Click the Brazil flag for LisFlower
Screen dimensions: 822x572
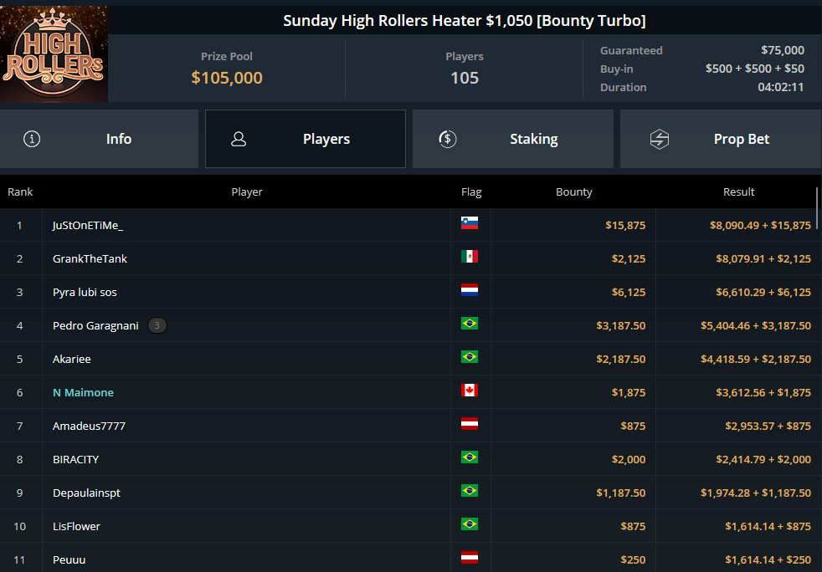[470, 524]
